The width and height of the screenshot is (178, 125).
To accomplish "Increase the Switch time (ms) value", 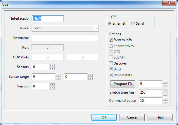I will point(165,91).
